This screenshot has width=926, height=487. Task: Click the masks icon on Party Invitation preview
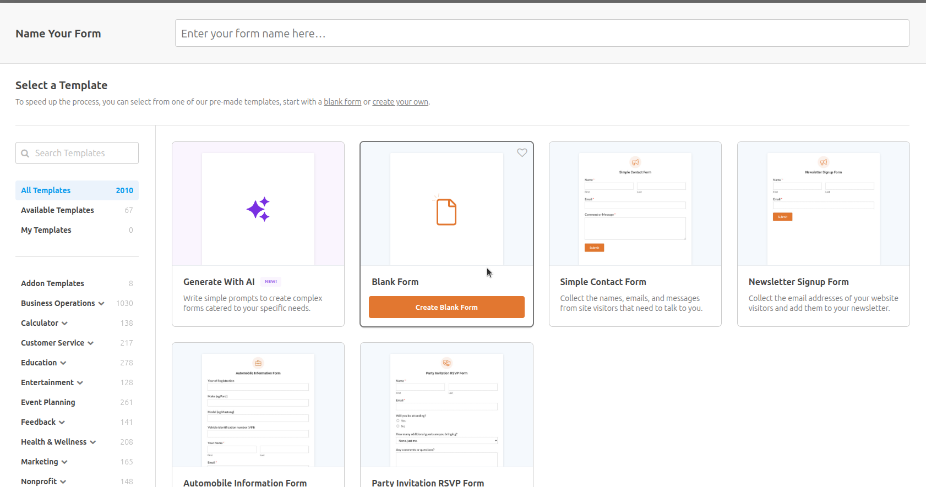tap(446, 363)
